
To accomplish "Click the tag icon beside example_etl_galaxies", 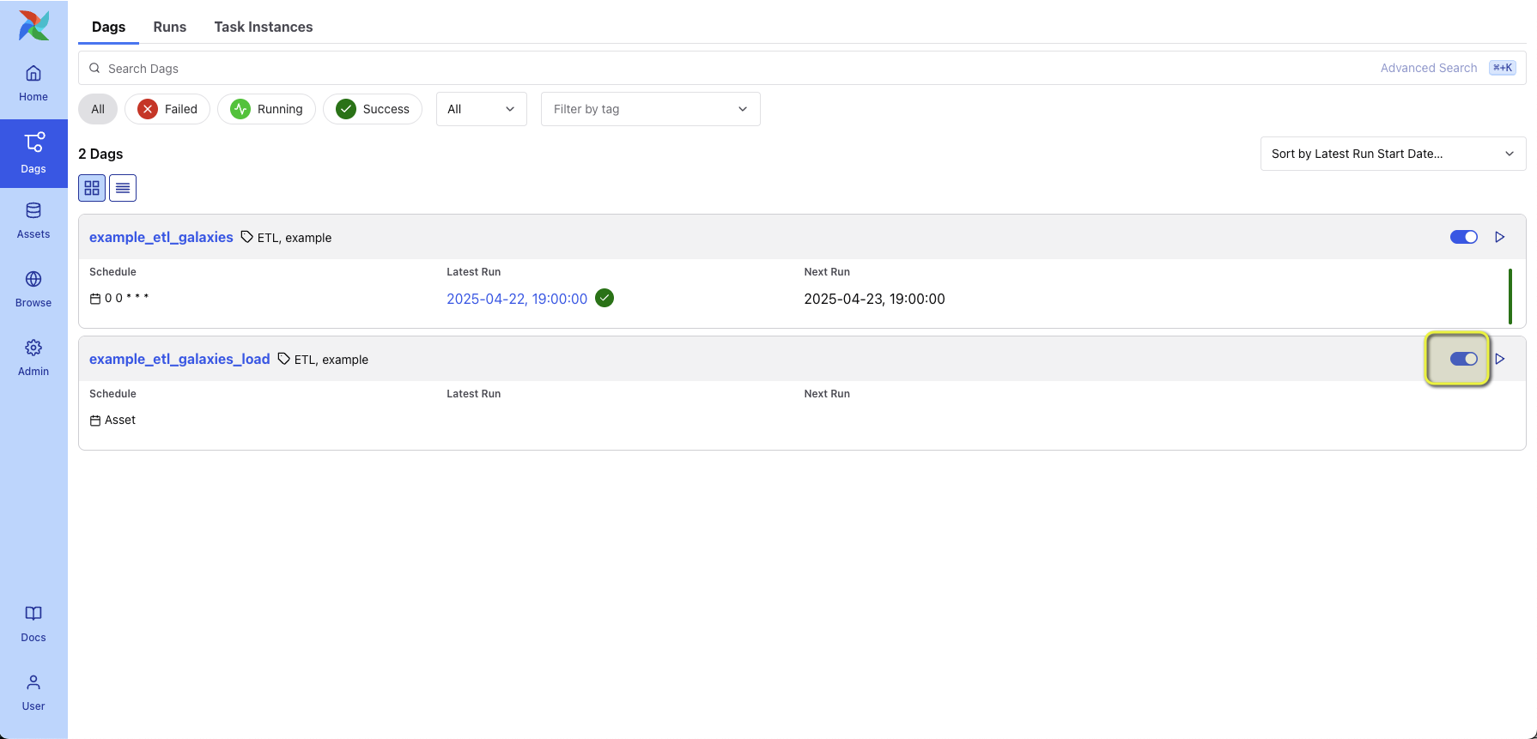I will [247, 237].
